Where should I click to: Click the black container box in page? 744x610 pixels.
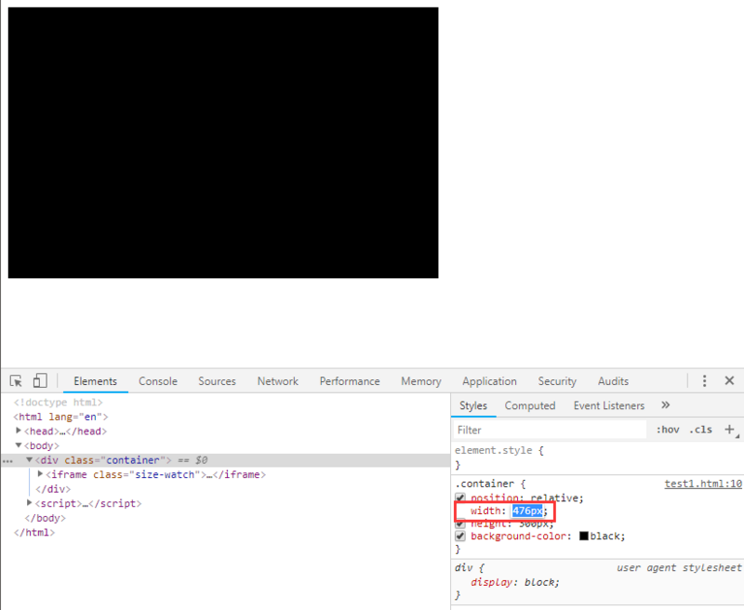click(x=223, y=142)
